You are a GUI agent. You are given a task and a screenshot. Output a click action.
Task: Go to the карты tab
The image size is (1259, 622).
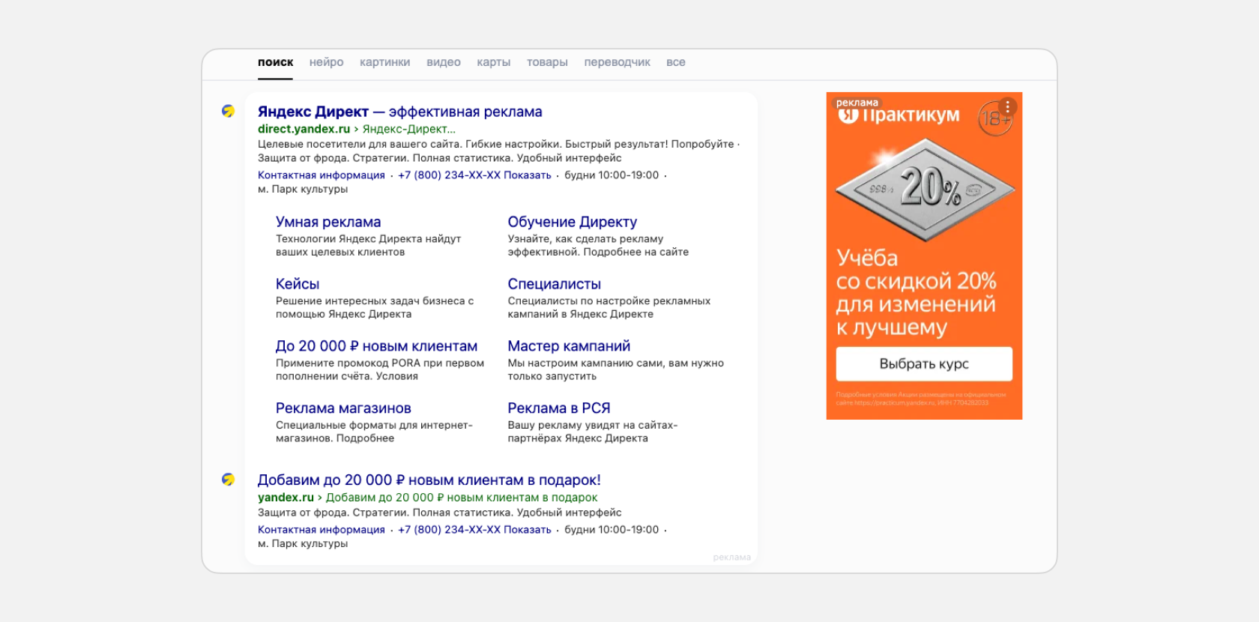click(493, 62)
